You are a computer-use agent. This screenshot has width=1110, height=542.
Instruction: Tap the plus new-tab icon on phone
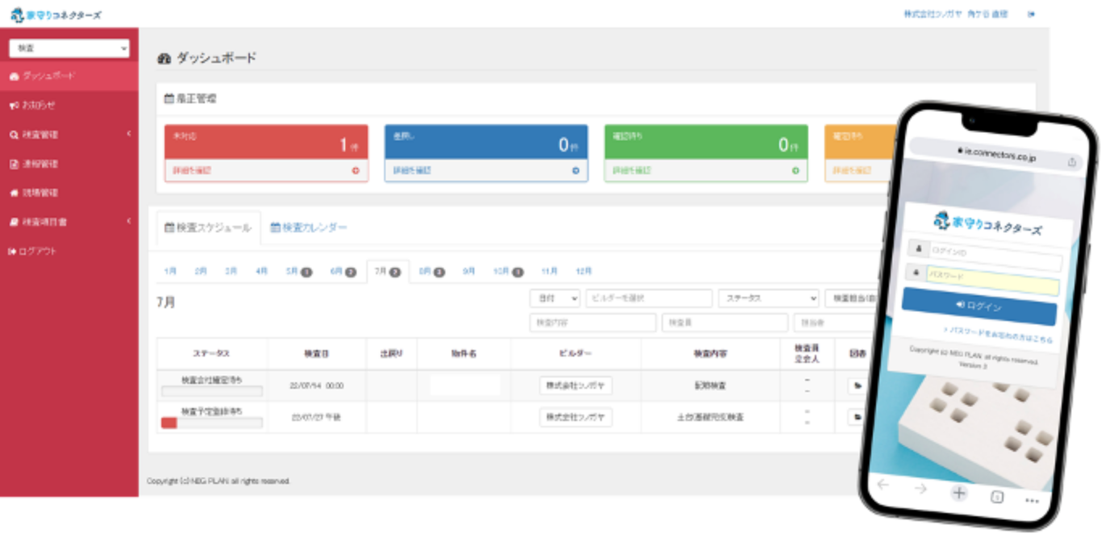tap(958, 493)
